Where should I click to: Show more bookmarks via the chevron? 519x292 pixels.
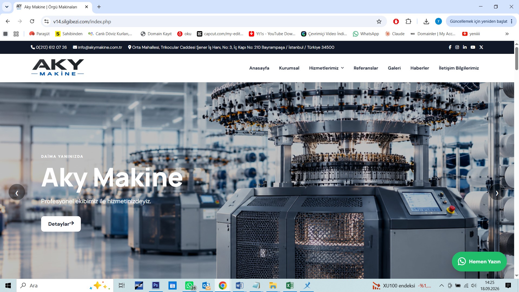507,34
